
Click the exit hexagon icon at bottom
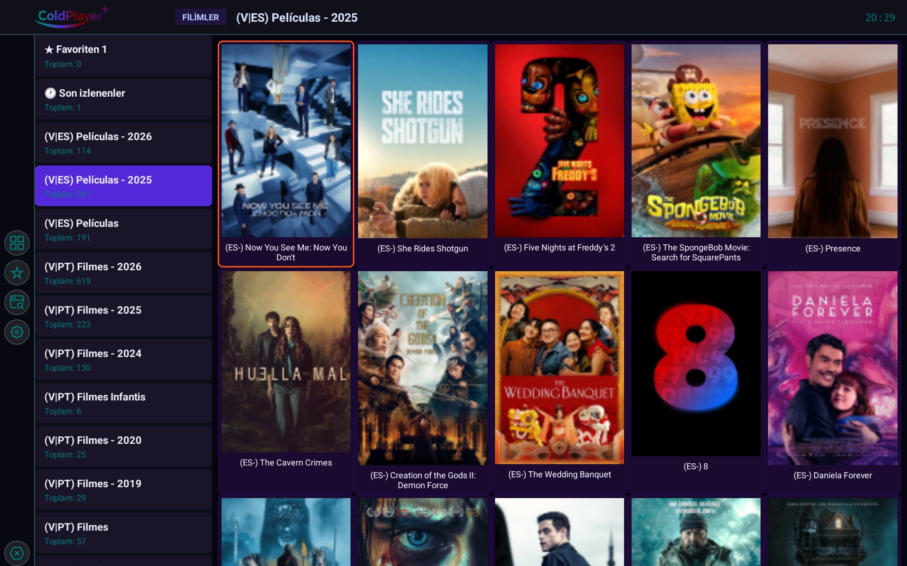[17, 553]
